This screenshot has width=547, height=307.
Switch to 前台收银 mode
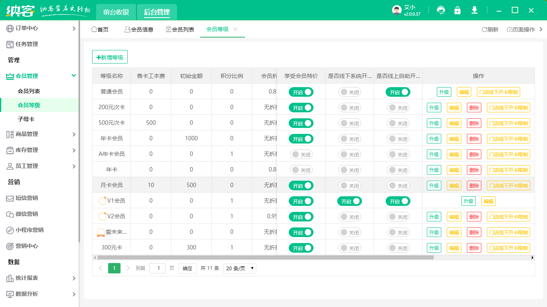[116, 12]
